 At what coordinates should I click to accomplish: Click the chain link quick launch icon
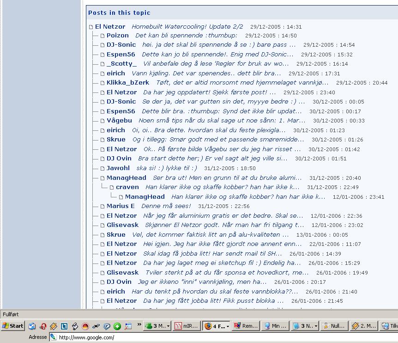click(96, 326)
